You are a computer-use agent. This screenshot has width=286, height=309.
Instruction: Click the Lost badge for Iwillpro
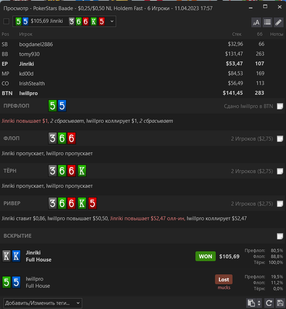click(224, 279)
